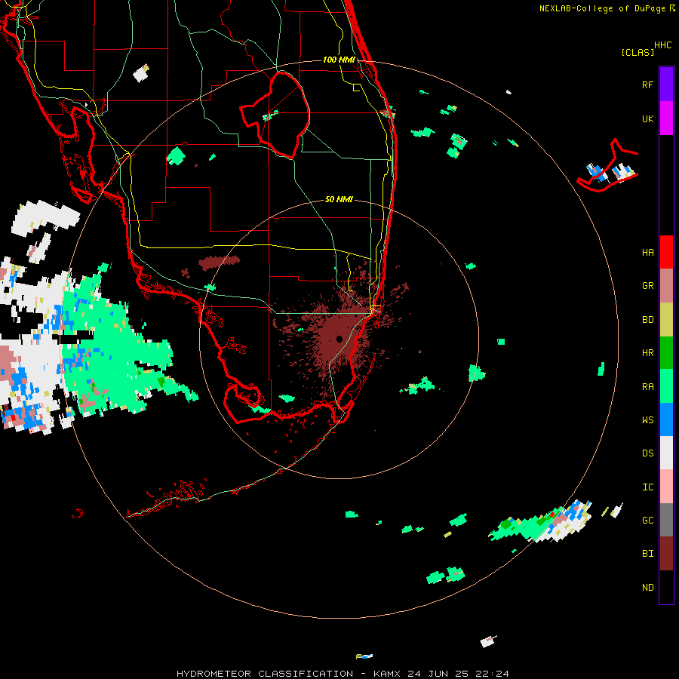
Task: Click the RA rain legend swatch
Action: pos(666,386)
